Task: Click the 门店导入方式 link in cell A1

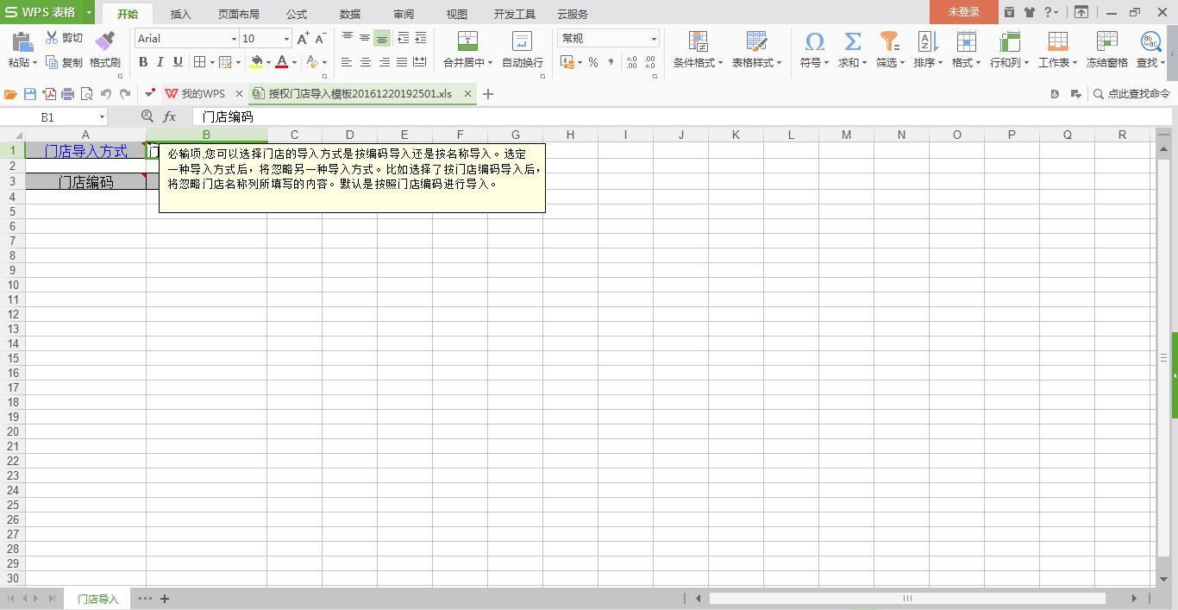Action: click(85, 151)
